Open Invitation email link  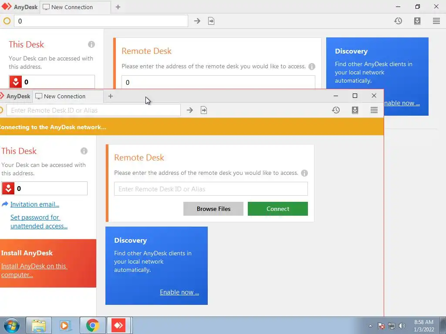[35, 204]
